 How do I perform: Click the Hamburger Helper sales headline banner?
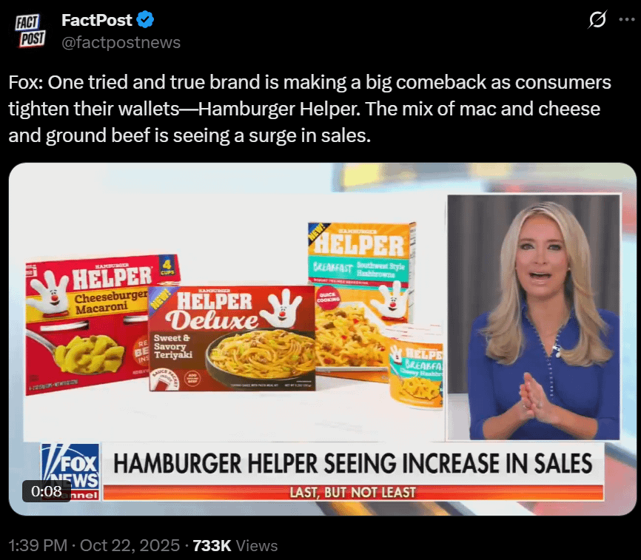[352, 464]
